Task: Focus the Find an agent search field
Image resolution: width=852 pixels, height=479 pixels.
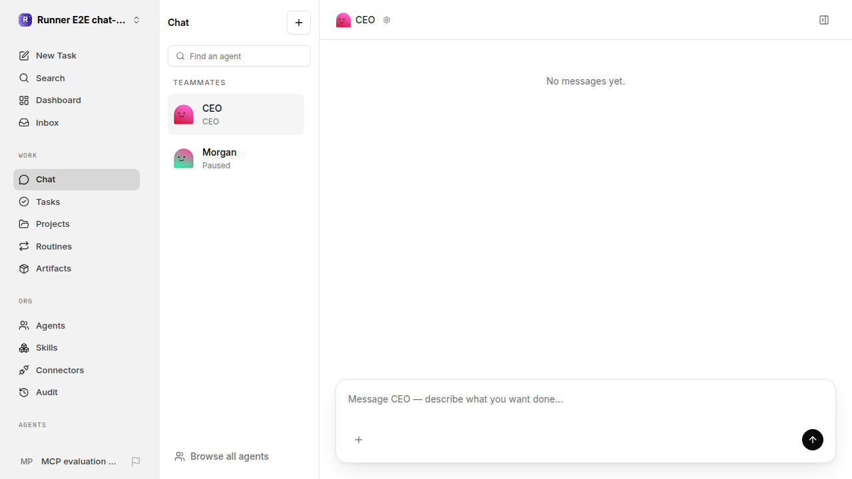Action: (239, 57)
